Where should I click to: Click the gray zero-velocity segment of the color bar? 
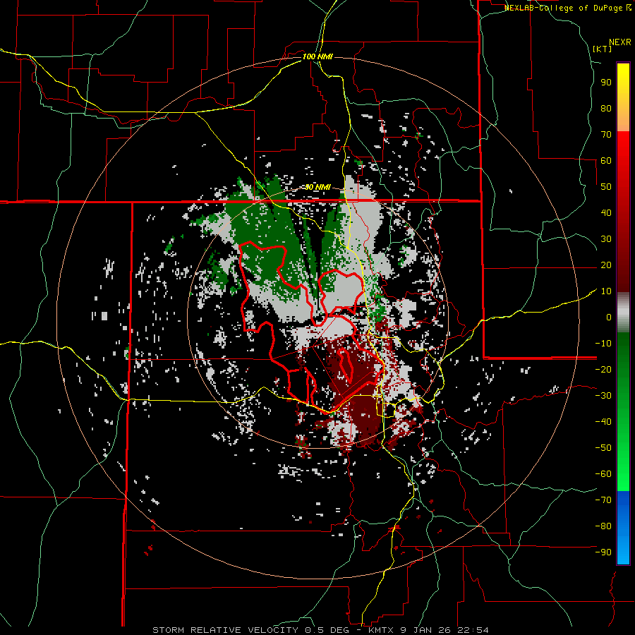623,313
